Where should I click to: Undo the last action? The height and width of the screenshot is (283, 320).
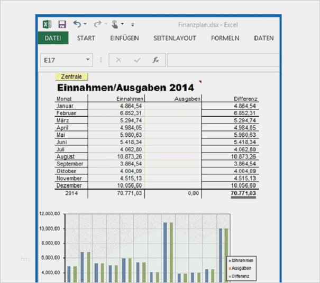click(x=77, y=24)
